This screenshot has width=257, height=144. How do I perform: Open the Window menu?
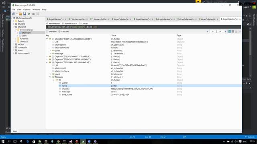[36, 10]
